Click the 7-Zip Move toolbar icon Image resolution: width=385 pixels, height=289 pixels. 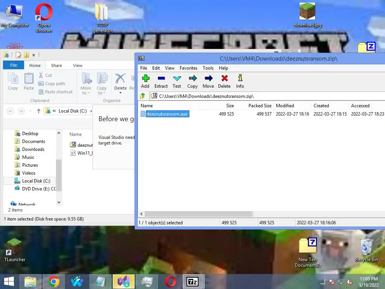(x=208, y=81)
